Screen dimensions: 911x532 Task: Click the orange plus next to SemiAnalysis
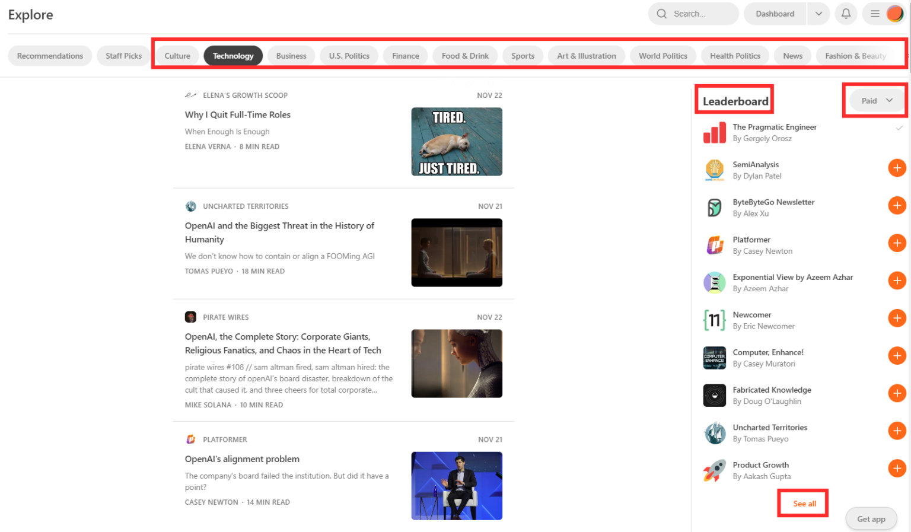click(x=896, y=168)
